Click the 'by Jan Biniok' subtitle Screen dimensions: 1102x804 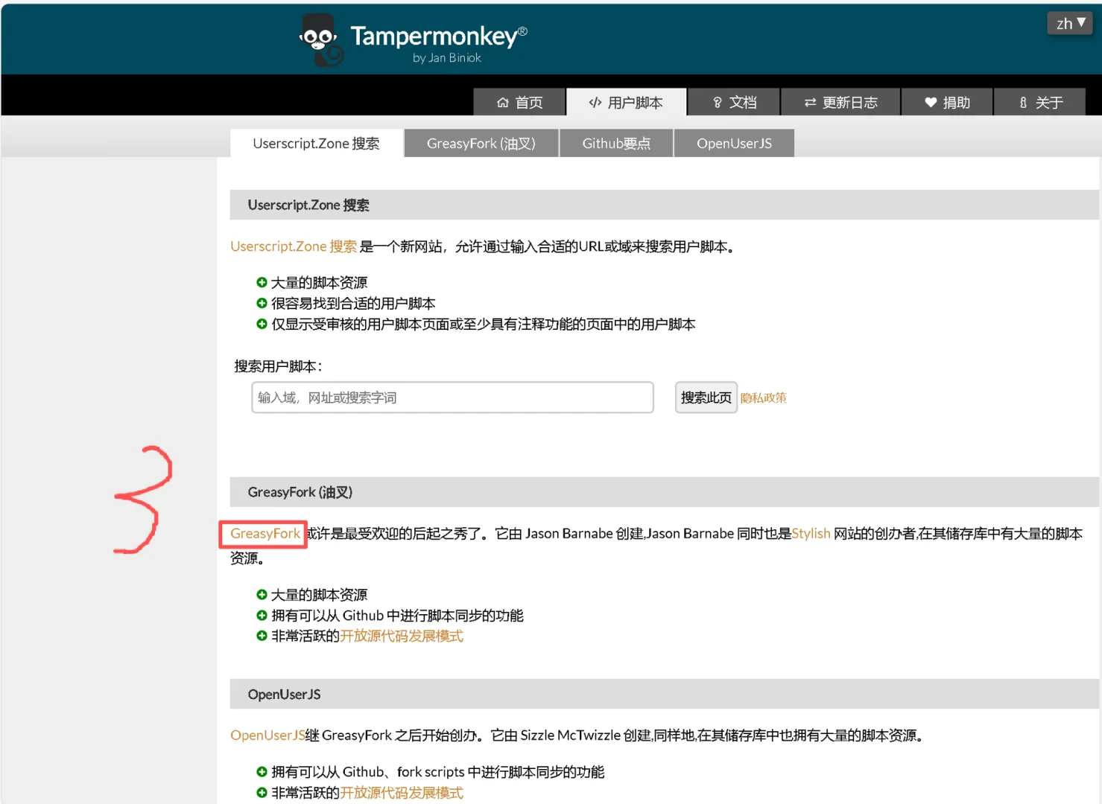click(447, 58)
